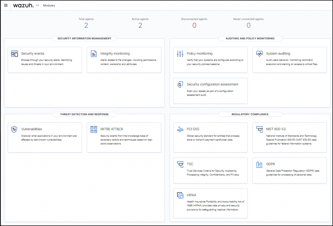Click the PCI DSS description text
Viewport: 333px width, 226px height.
[x=213, y=138]
